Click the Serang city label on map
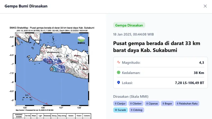The image size is (212, 119). click(x=49, y=48)
